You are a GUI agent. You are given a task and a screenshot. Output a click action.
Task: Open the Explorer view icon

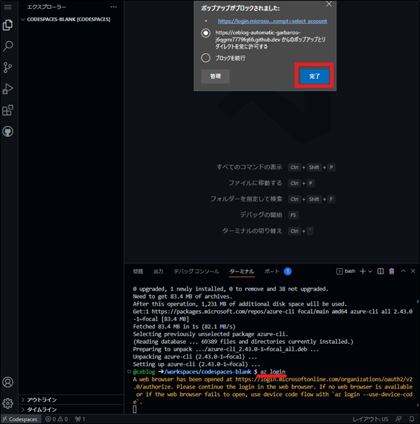(x=8, y=25)
